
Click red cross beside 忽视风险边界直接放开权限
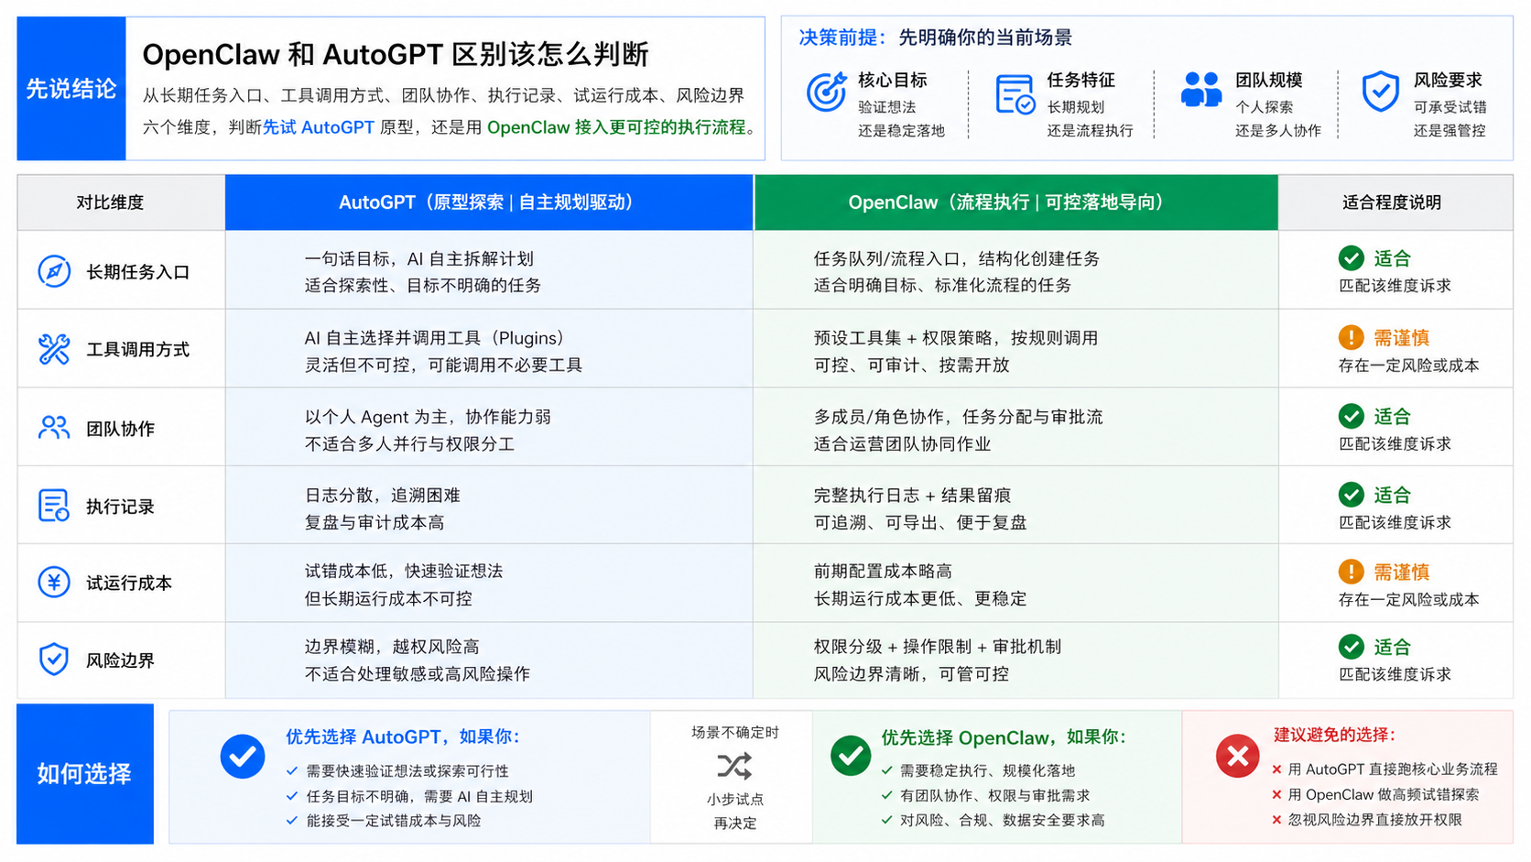click(1276, 820)
